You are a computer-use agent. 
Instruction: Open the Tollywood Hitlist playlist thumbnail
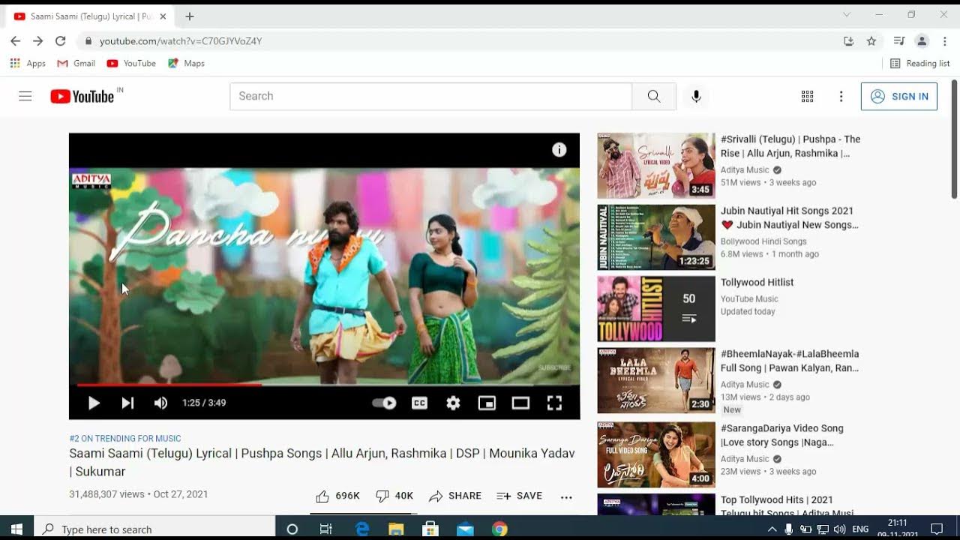(656, 308)
